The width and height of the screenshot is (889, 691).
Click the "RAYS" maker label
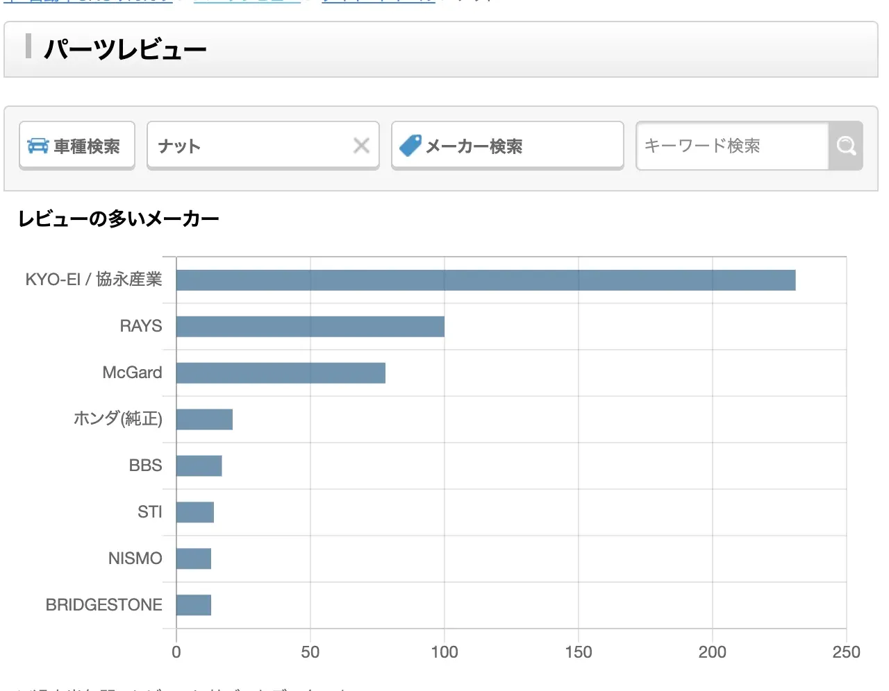141,326
